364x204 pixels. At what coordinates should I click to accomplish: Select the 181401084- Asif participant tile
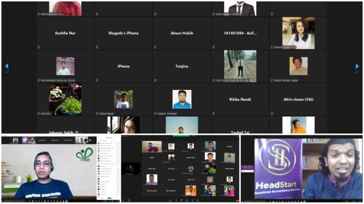[x=240, y=33]
